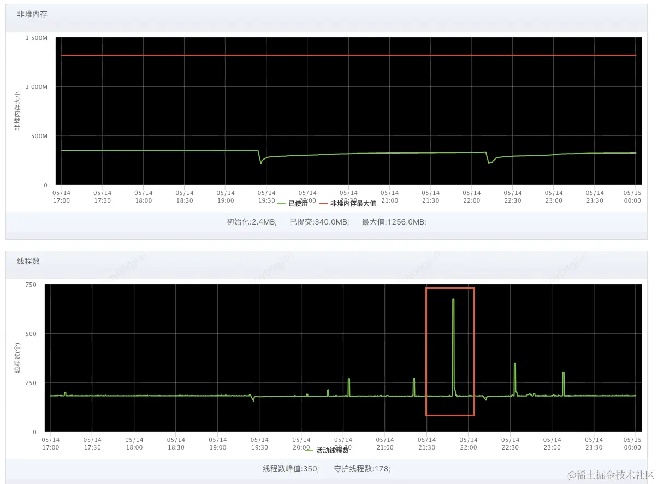This screenshot has width=658, height=484.
Task: Click the 500M y-axis label
Action: pyautogui.click(x=40, y=136)
